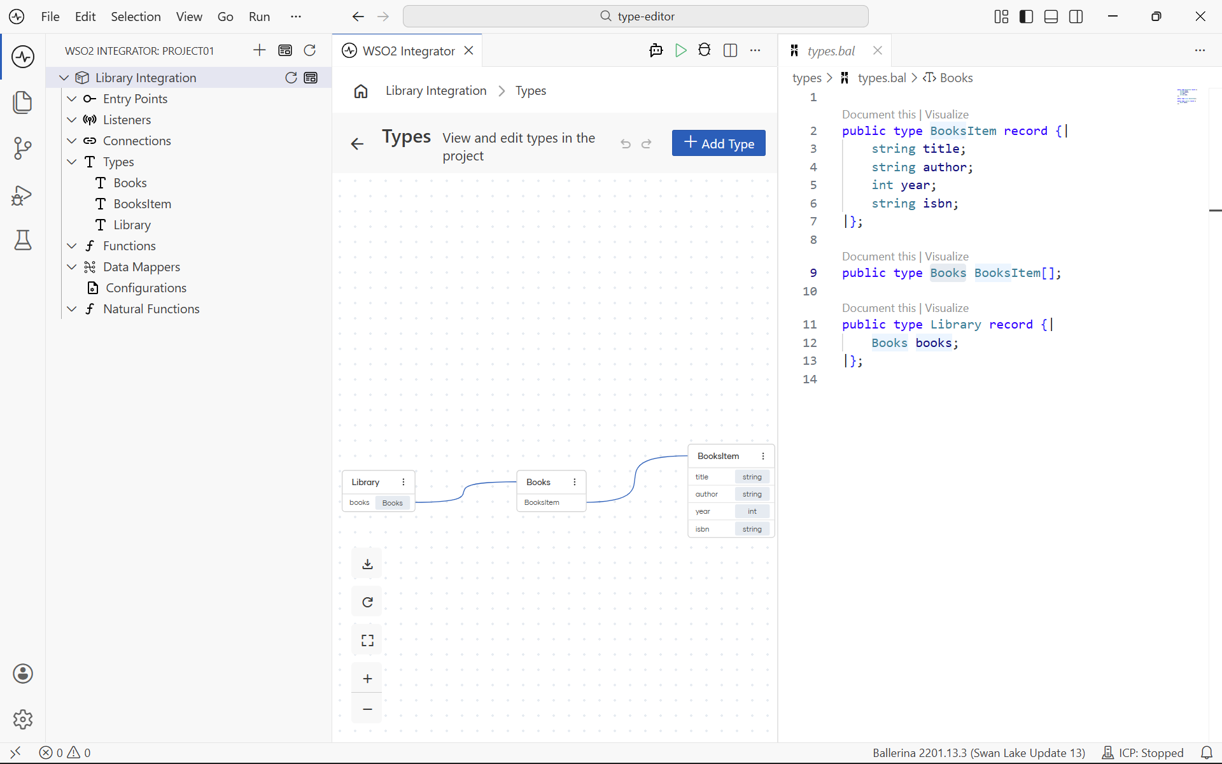Collapse the Types section chevron
Screen dimensions: 1222x764
(72, 162)
